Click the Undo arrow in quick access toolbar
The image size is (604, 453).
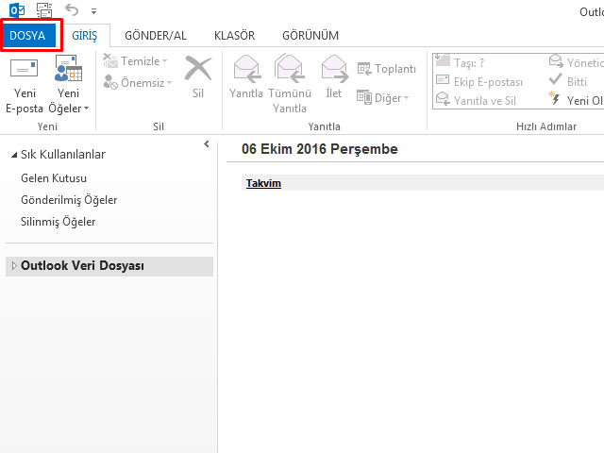pos(72,10)
